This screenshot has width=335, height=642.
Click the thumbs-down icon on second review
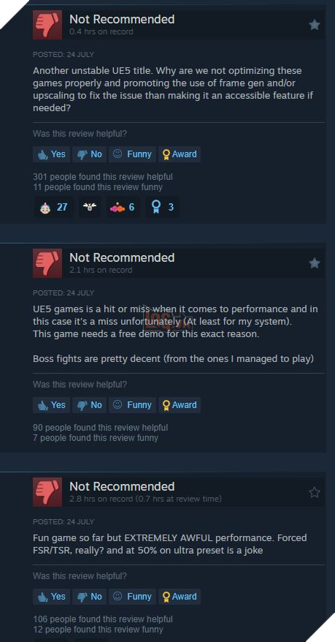(x=47, y=263)
